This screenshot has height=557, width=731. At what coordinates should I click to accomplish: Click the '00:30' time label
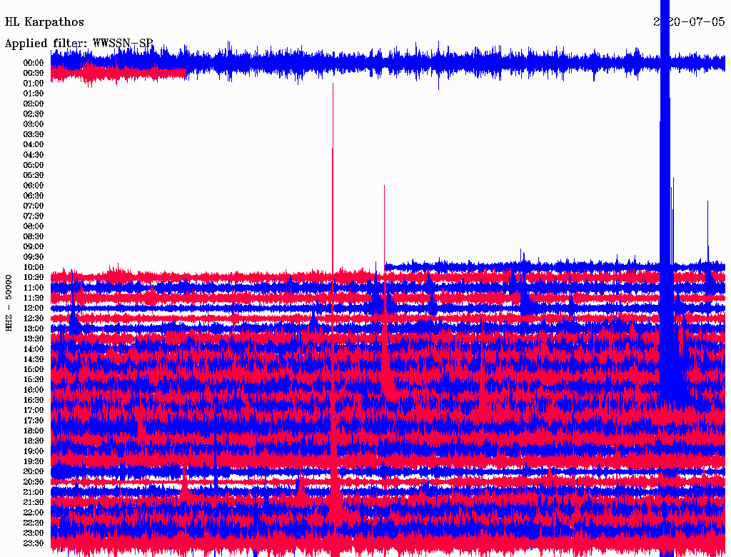click(34, 73)
